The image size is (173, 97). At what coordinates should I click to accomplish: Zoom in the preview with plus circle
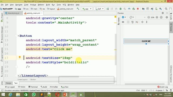tap(157, 17)
